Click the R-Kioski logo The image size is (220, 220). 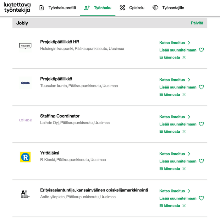click(25, 157)
